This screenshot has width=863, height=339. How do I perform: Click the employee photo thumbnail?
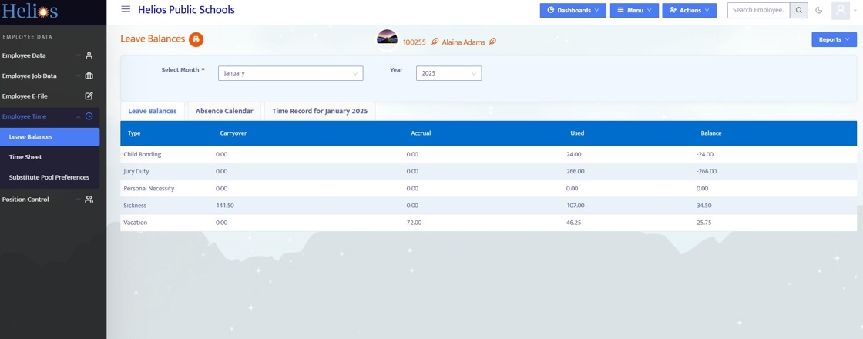[x=387, y=39]
